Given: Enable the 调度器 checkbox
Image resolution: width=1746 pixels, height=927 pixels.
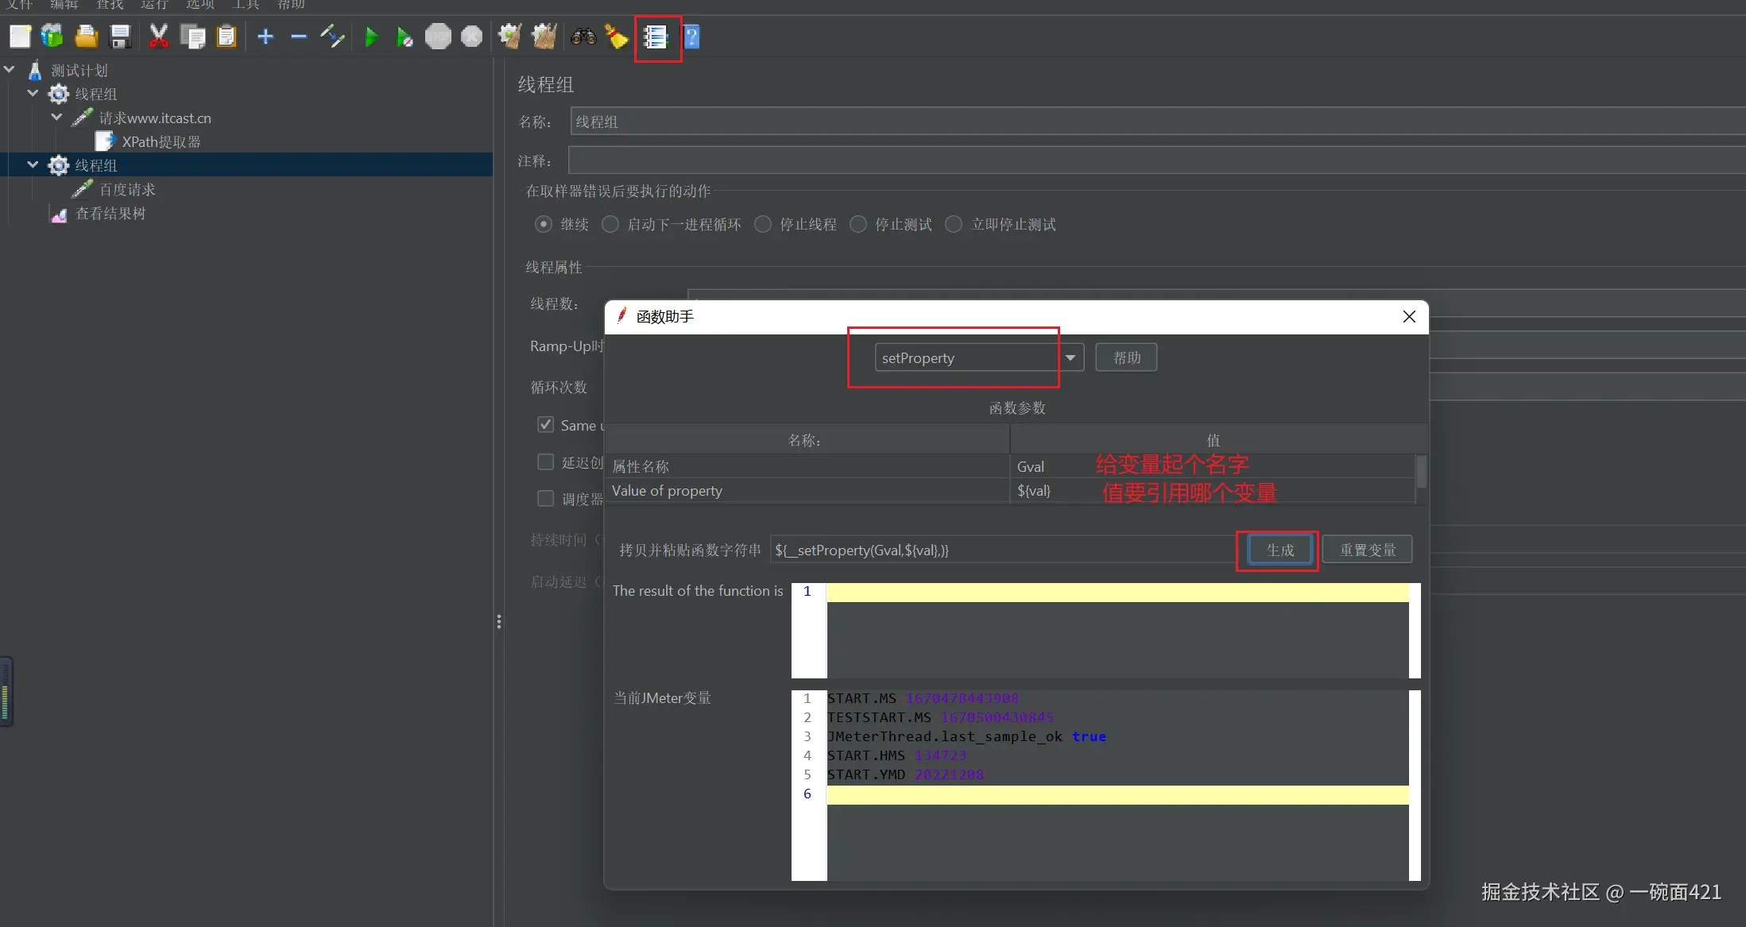Looking at the screenshot, I should tap(545, 499).
